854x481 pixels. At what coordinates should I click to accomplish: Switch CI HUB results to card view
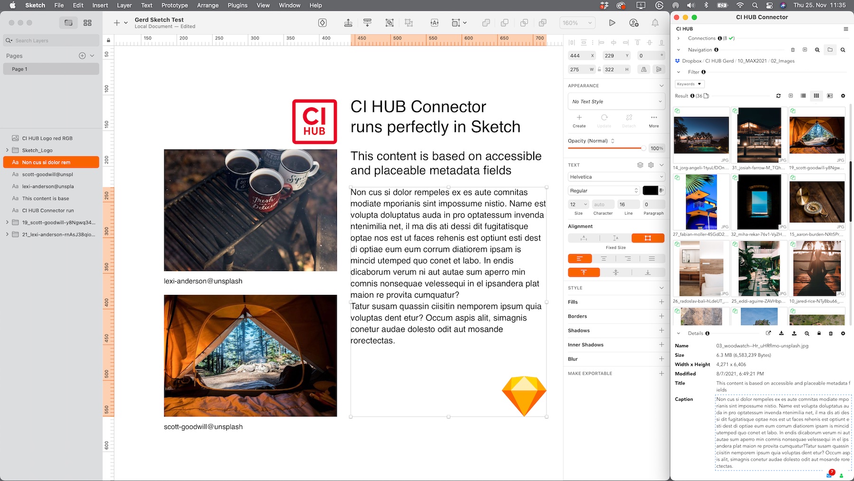pos(830,96)
